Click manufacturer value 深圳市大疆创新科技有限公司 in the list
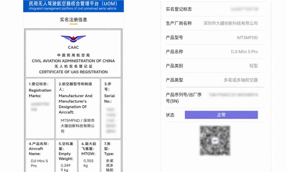287x172 pixels. [231, 23]
